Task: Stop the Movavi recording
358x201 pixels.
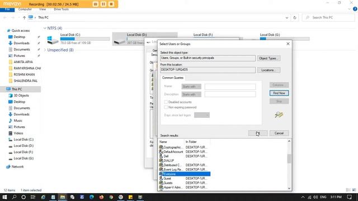Action: (x=111, y=4)
